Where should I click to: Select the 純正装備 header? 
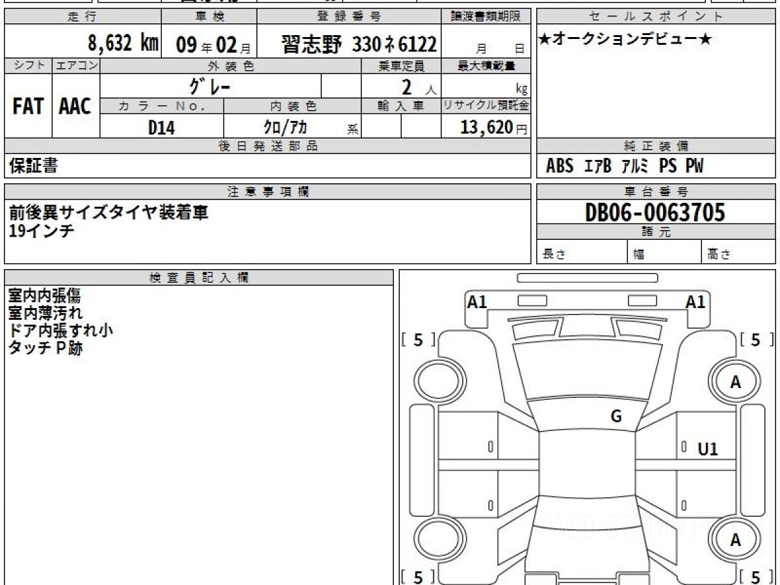coord(656,146)
